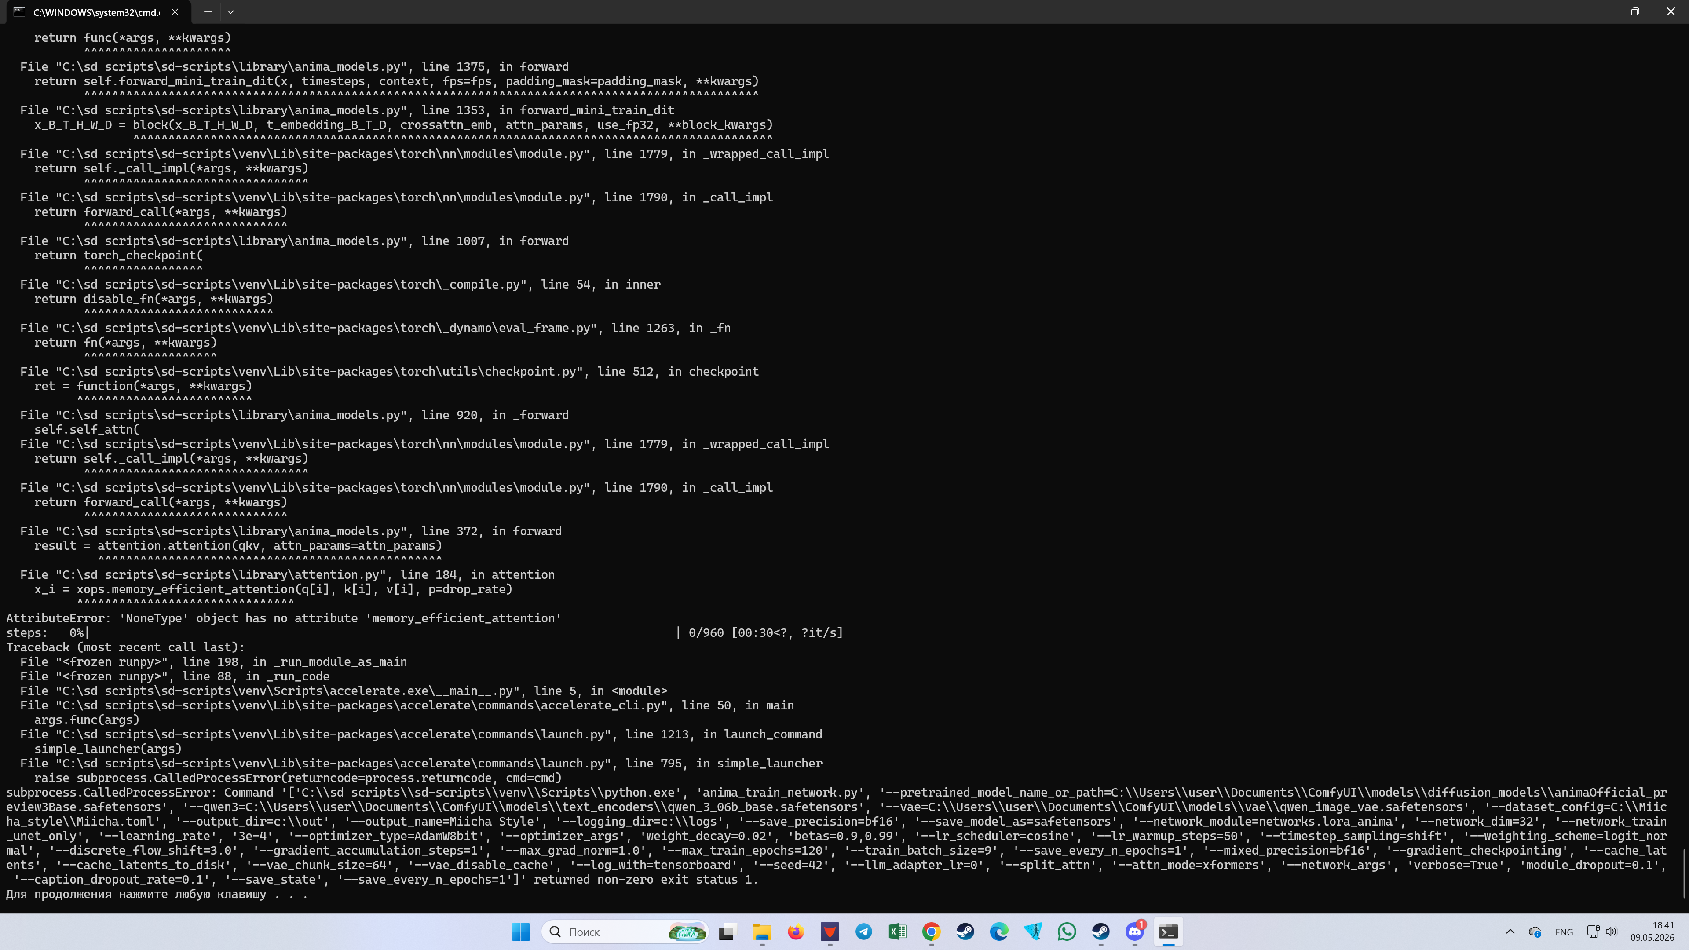1689x950 pixels.
Task: Click the xops.memory_efficient_attention code line
Action: 273,589
